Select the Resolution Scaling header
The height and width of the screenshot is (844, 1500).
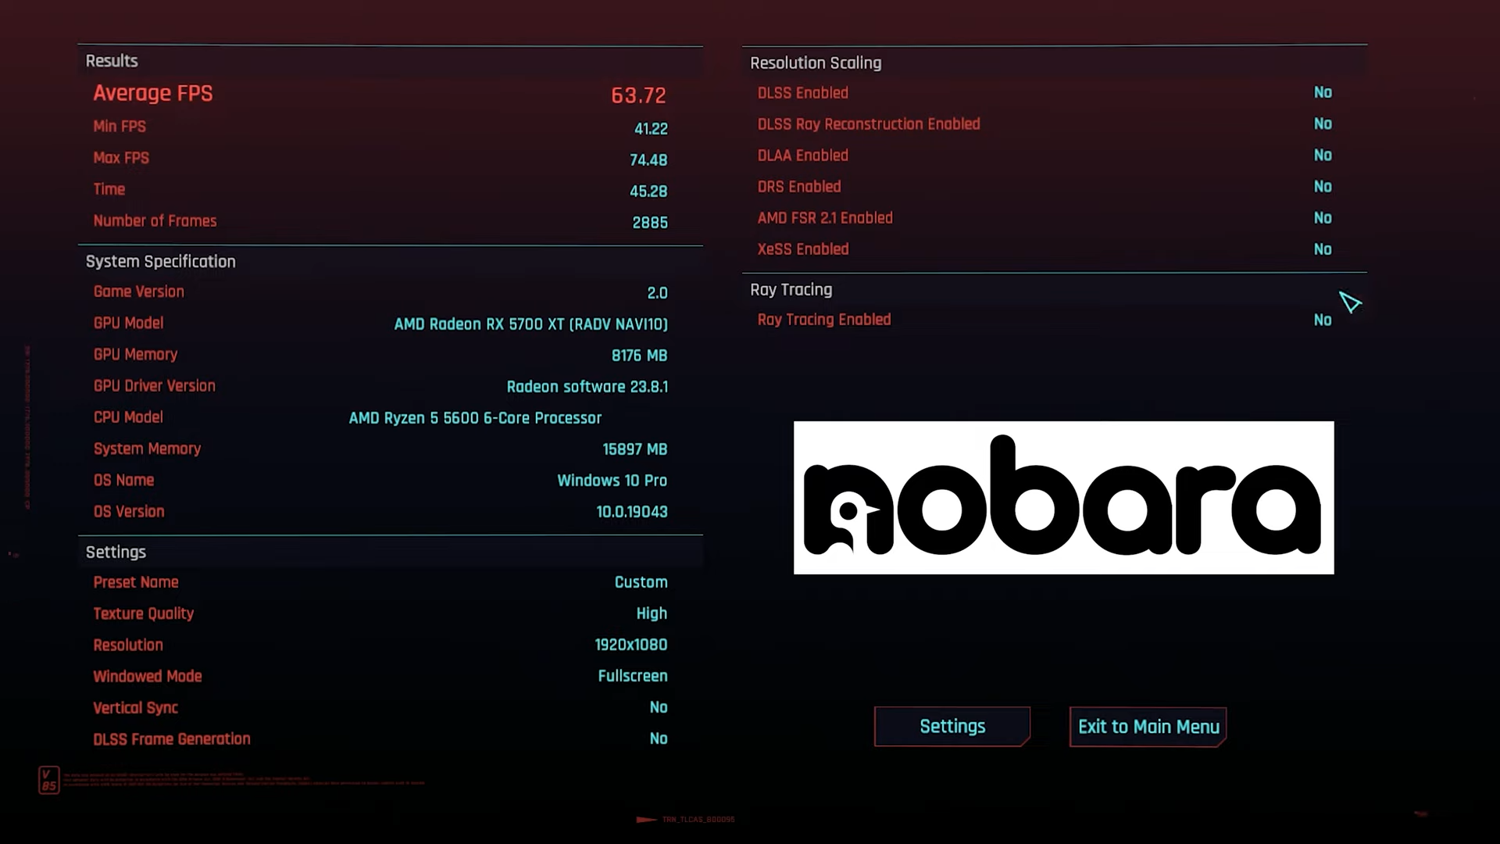[816, 63]
